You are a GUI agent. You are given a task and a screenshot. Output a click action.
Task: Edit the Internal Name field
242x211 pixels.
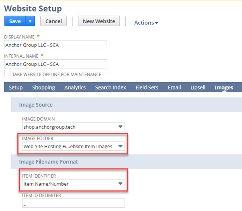(55, 64)
